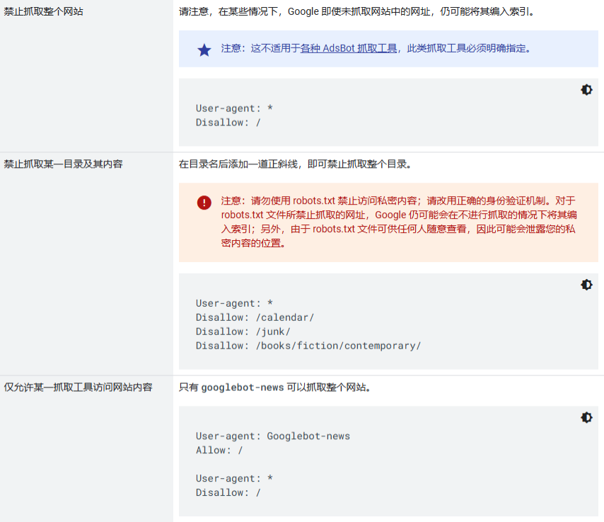The image size is (604, 522).
Task: Click the Allow: / code line
Action: (x=219, y=450)
